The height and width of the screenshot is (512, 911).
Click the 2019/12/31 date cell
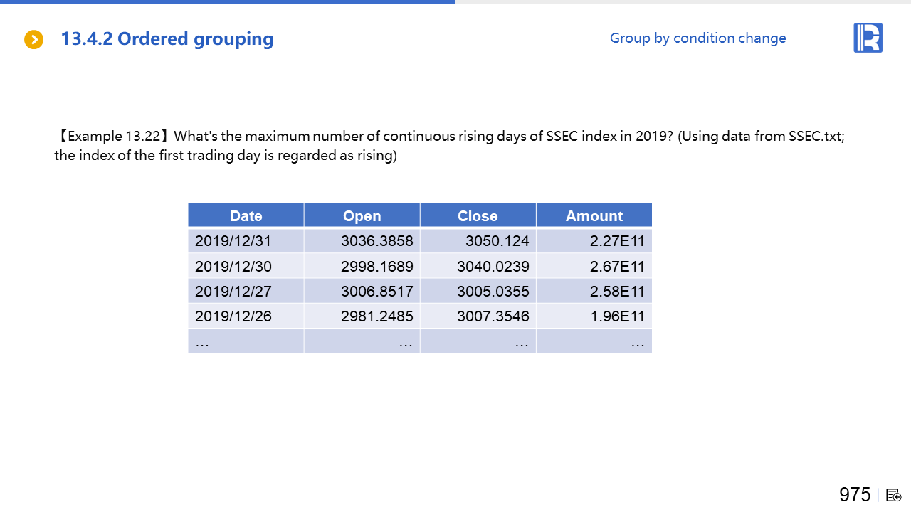(233, 241)
